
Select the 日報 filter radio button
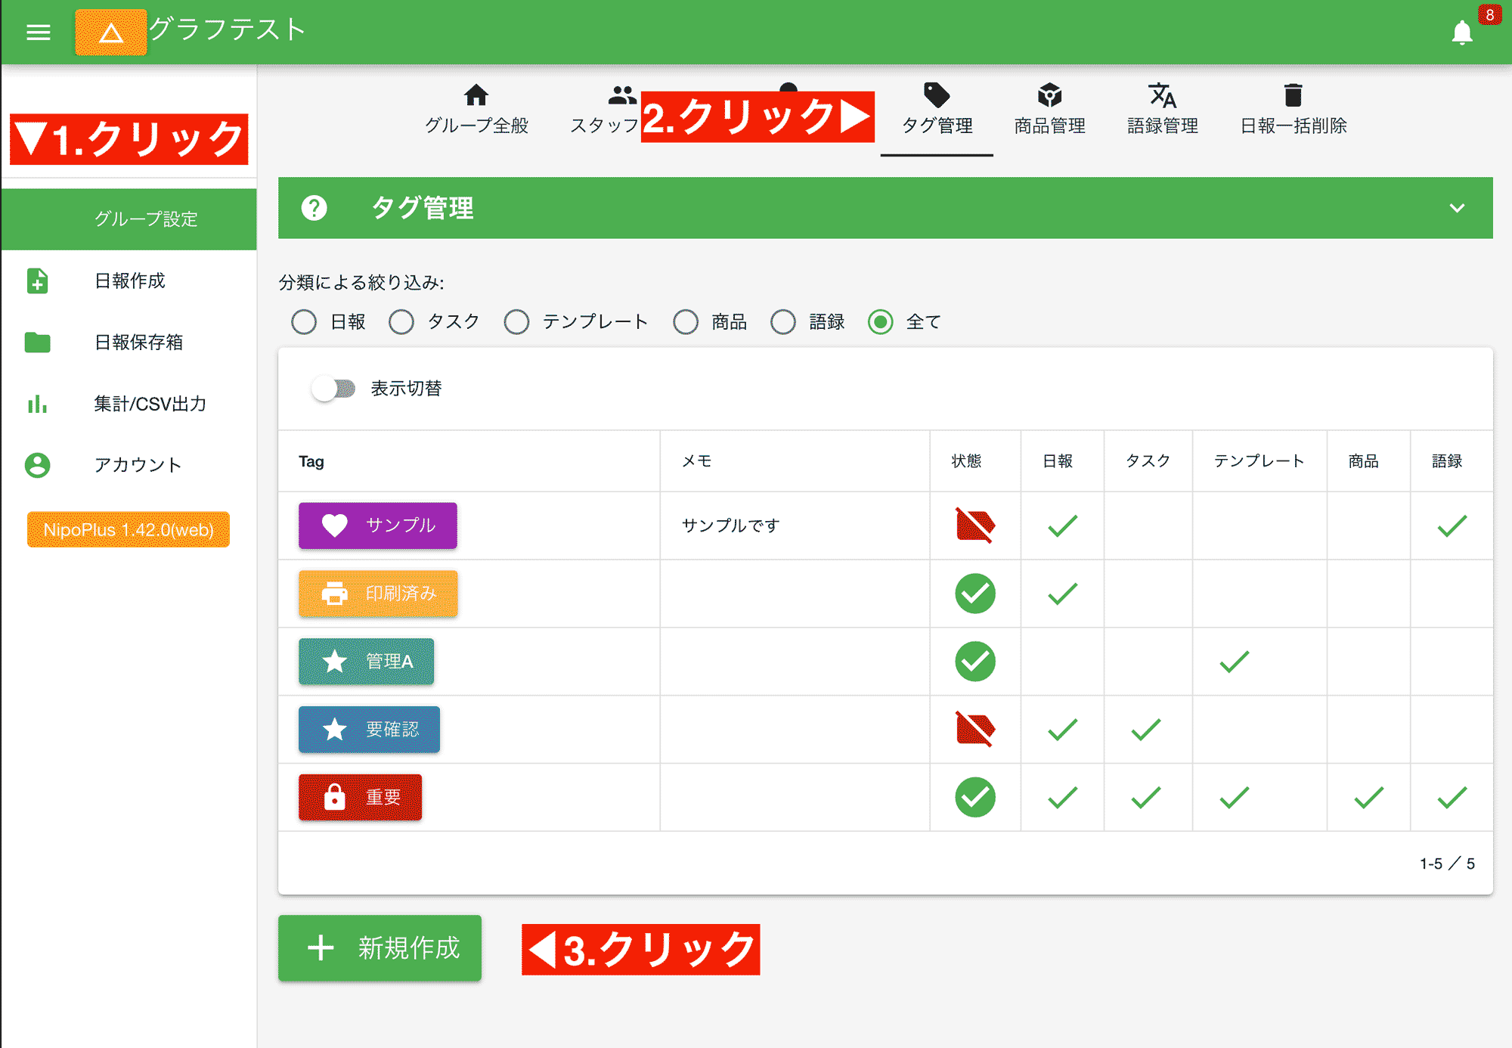[304, 321]
